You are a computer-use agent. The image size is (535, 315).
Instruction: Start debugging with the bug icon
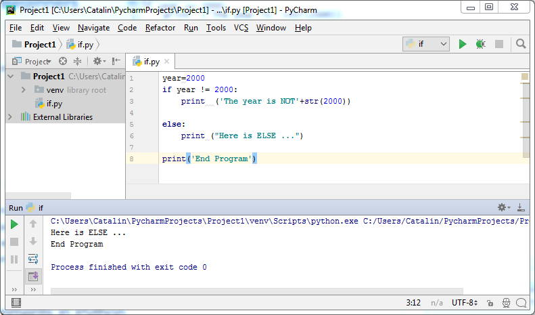tap(480, 44)
